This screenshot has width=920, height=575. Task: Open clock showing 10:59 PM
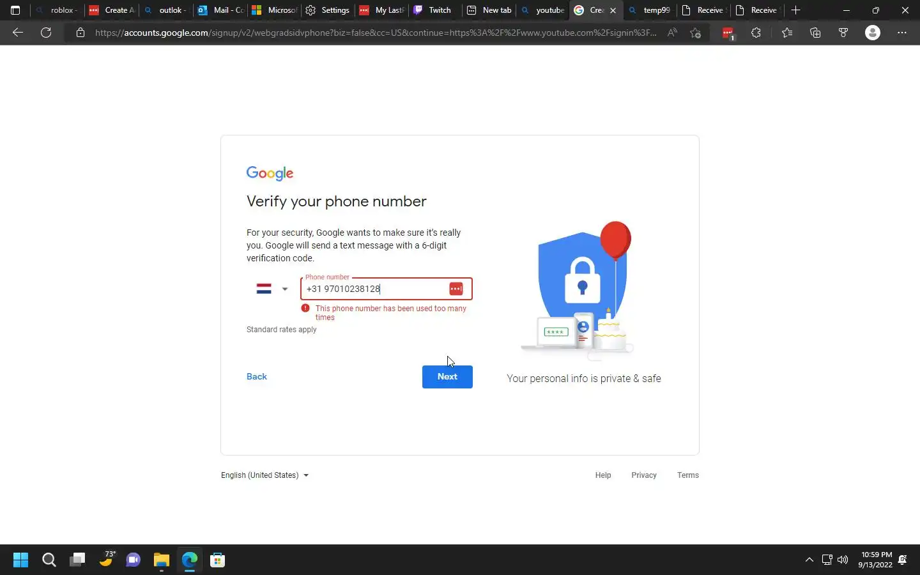(875, 560)
